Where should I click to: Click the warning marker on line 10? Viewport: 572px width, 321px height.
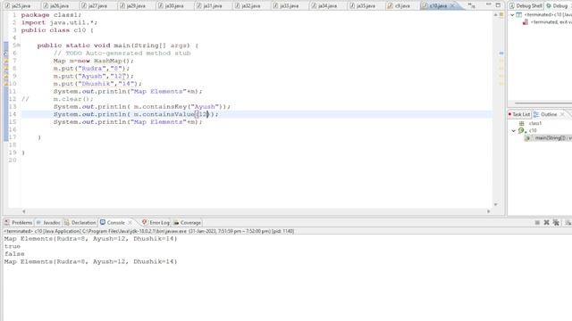(6, 84)
